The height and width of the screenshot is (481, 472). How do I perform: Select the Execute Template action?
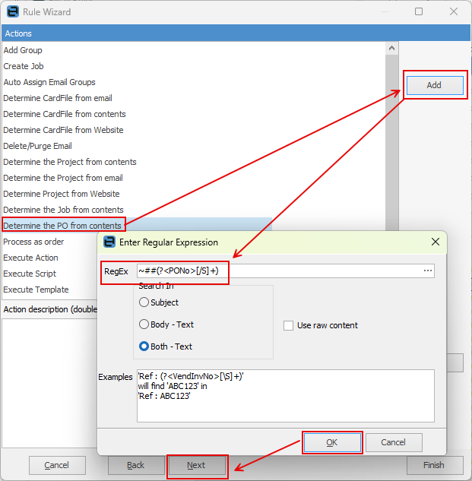pos(36,290)
